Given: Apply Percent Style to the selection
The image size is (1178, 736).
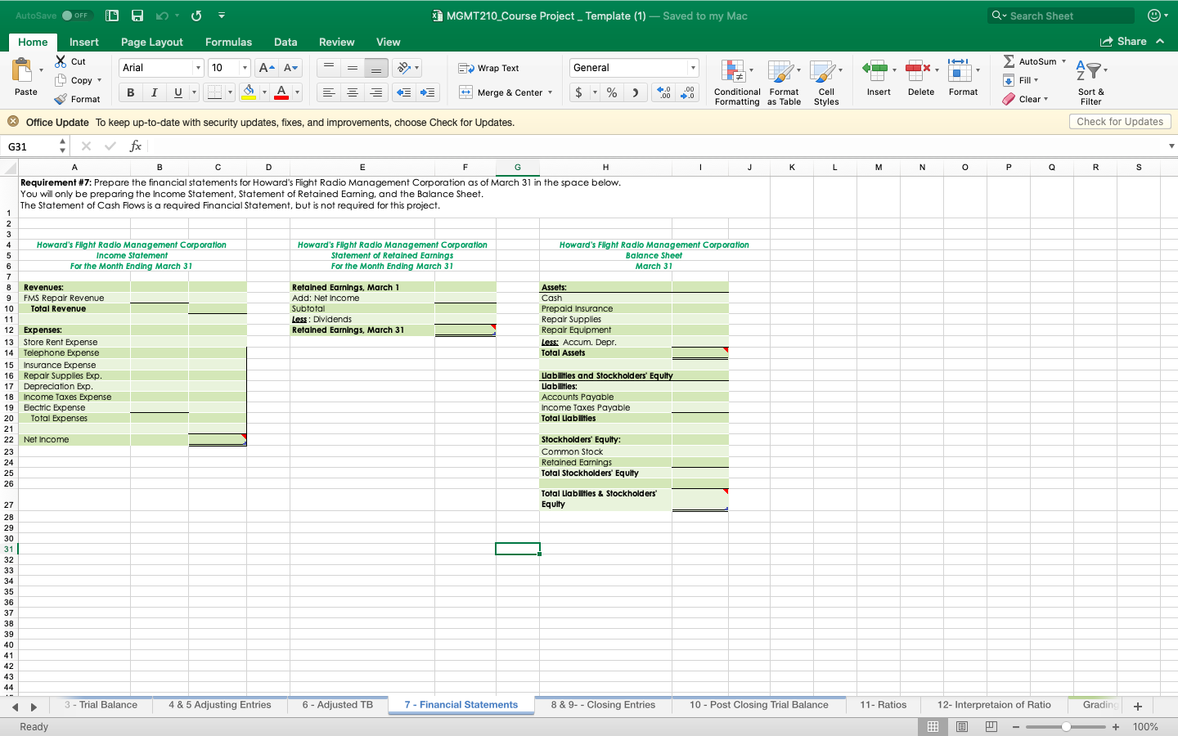Looking at the screenshot, I should (610, 92).
